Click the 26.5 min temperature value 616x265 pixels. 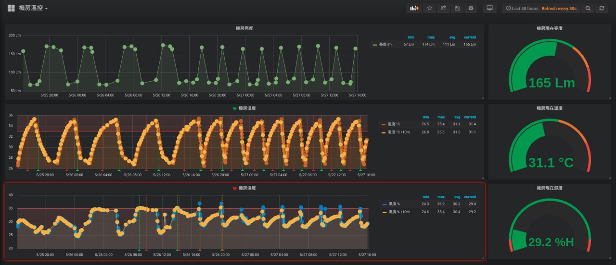pyautogui.click(x=425, y=124)
